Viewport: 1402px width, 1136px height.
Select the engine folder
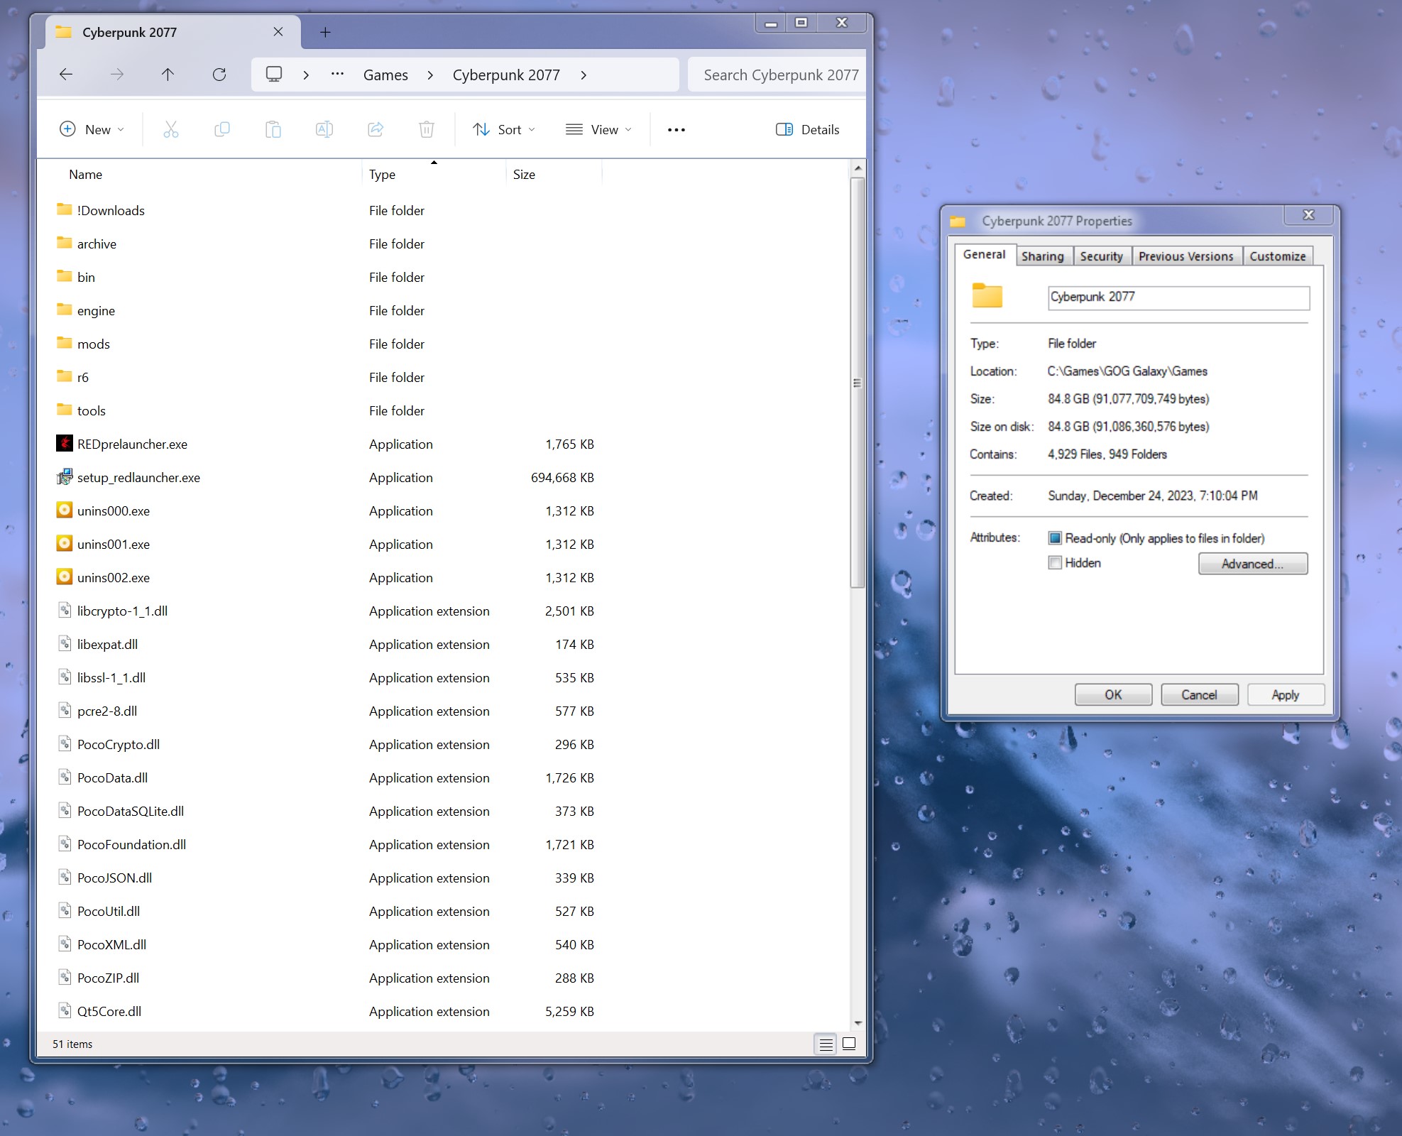pyautogui.click(x=96, y=310)
